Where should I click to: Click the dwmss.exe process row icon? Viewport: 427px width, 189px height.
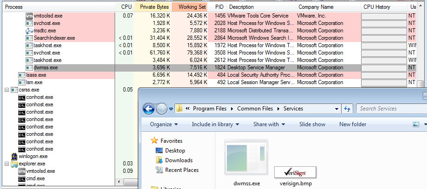pos(29,67)
